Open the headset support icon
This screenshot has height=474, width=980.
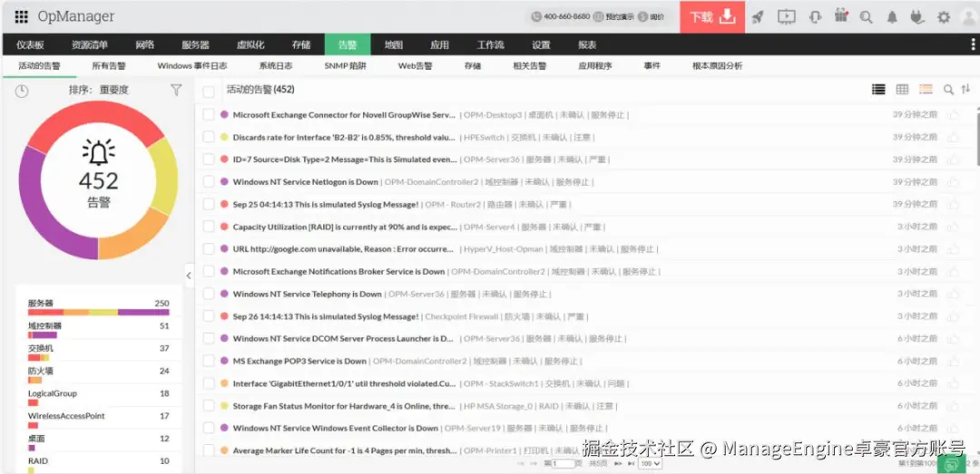point(814,17)
